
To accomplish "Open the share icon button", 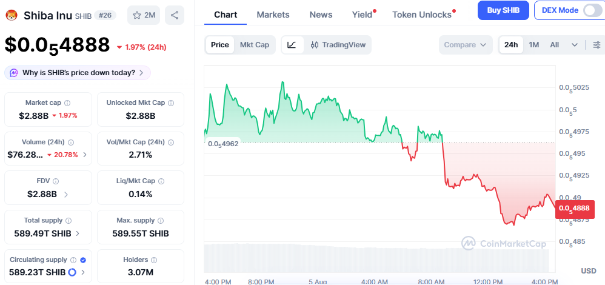I will click(175, 15).
